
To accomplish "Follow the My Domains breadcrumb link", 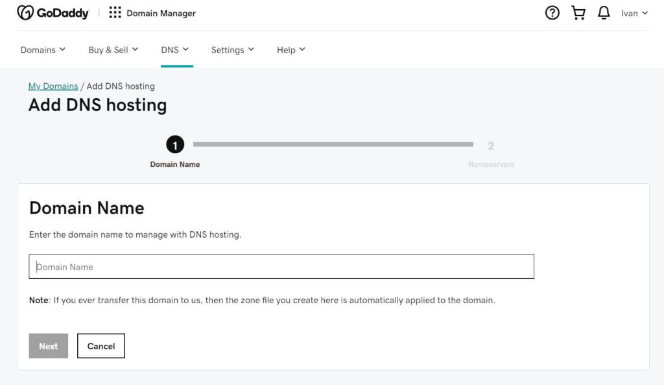I will point(53,86).
